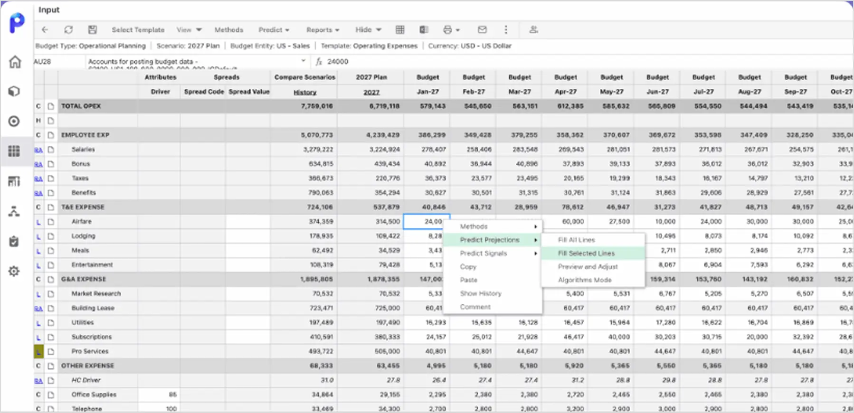
Task: Click the Excel export icon
Action: pyautogui.click(x=424, y=29)
